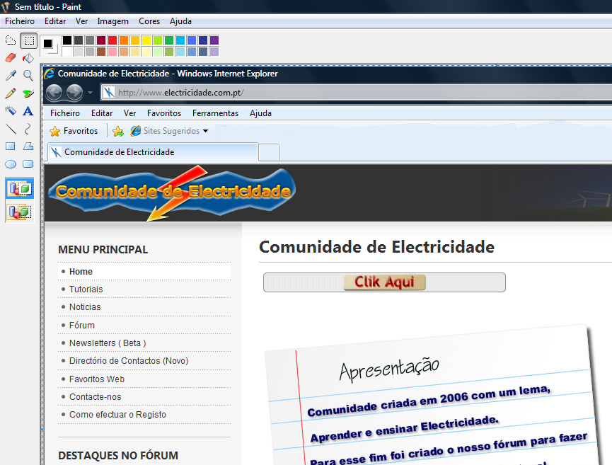612x465 pixels.
Task: Choose the purple swatch in the top palette row
Action: [214, 40]
